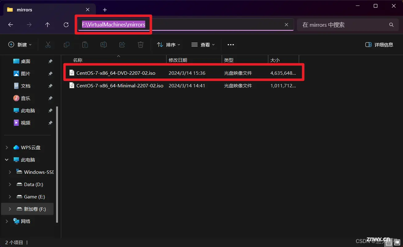403x247 pixels.
Task: Click the Paste clipboard icon
Action: [x=85, y=45]
